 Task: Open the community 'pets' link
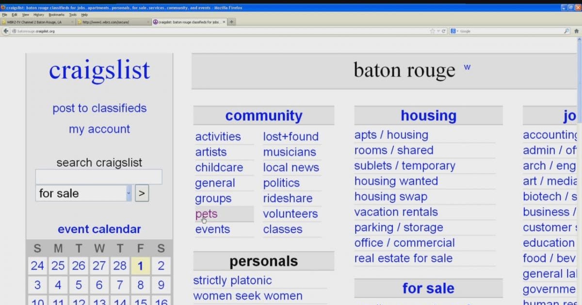206,214
